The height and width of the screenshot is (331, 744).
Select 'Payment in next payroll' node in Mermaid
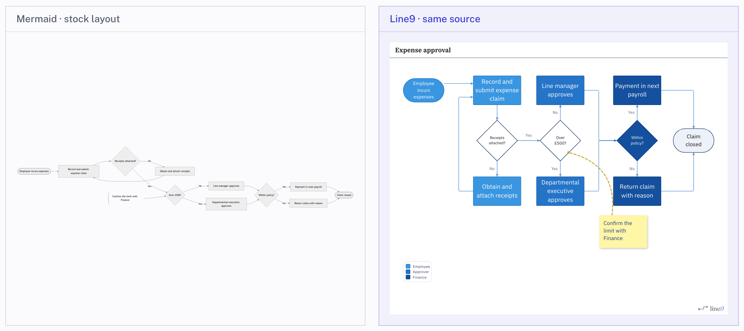(x=308, y=187)
